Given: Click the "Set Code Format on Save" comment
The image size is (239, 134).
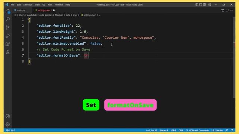Looking at the screenshot, I should 63,50.
